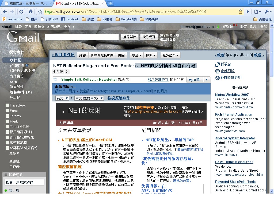
Task: Click in the Gmail search field
Action: click(x=82, y=37)
